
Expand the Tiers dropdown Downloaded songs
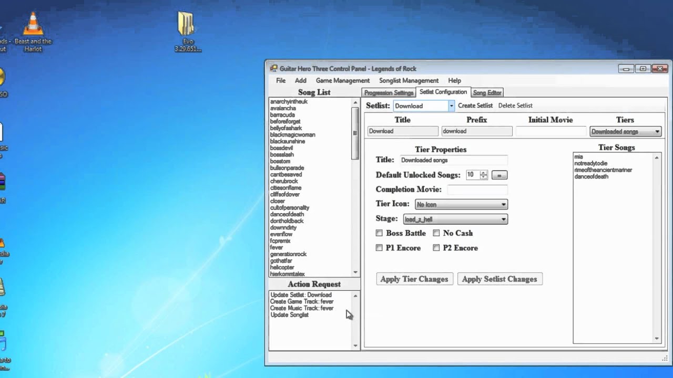[625, 132]
